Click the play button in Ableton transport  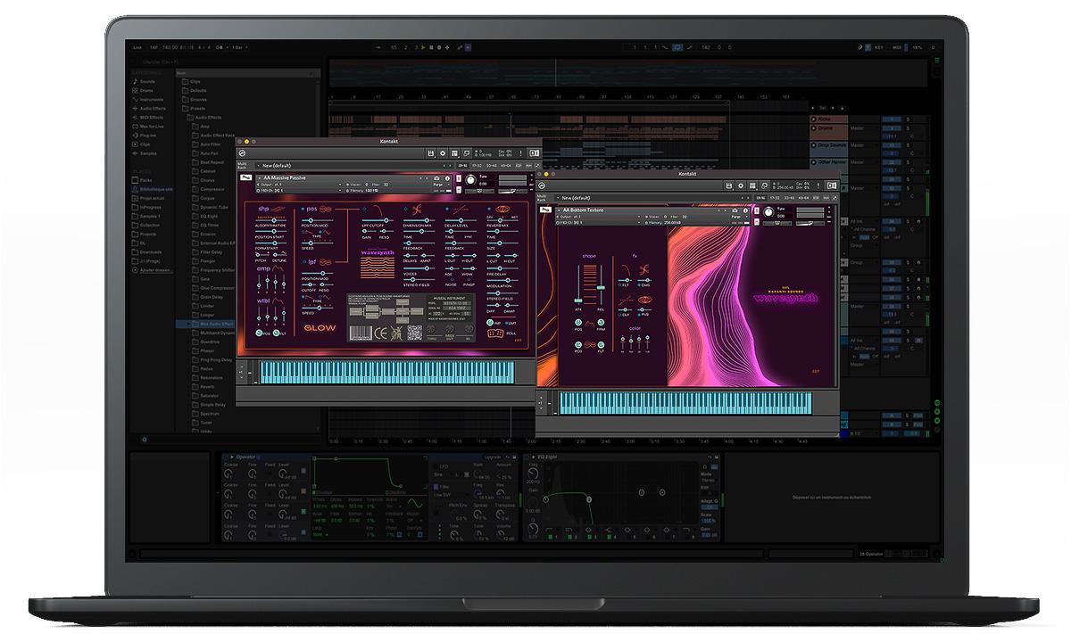click(x=424, y=47)
